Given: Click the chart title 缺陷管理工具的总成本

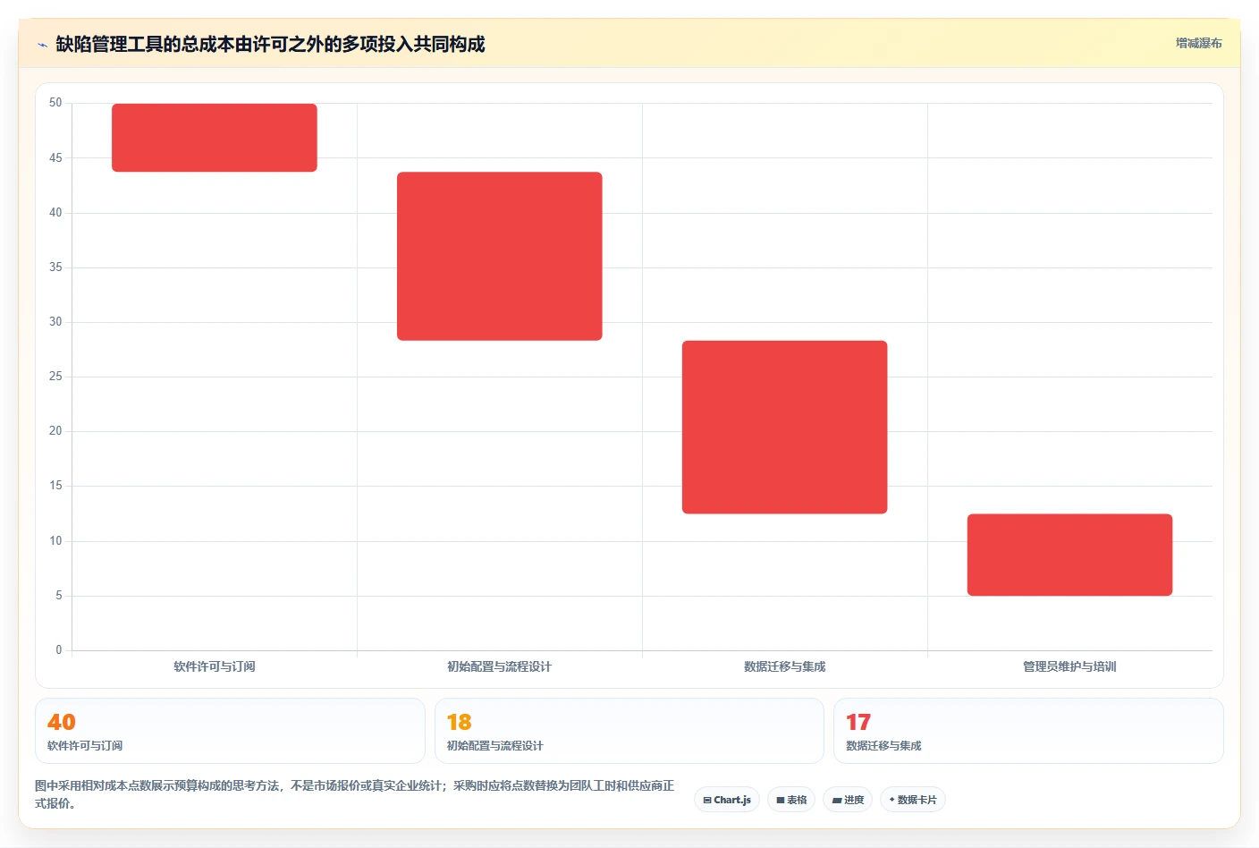Looking at the screenshot, I should click(270, 44).
